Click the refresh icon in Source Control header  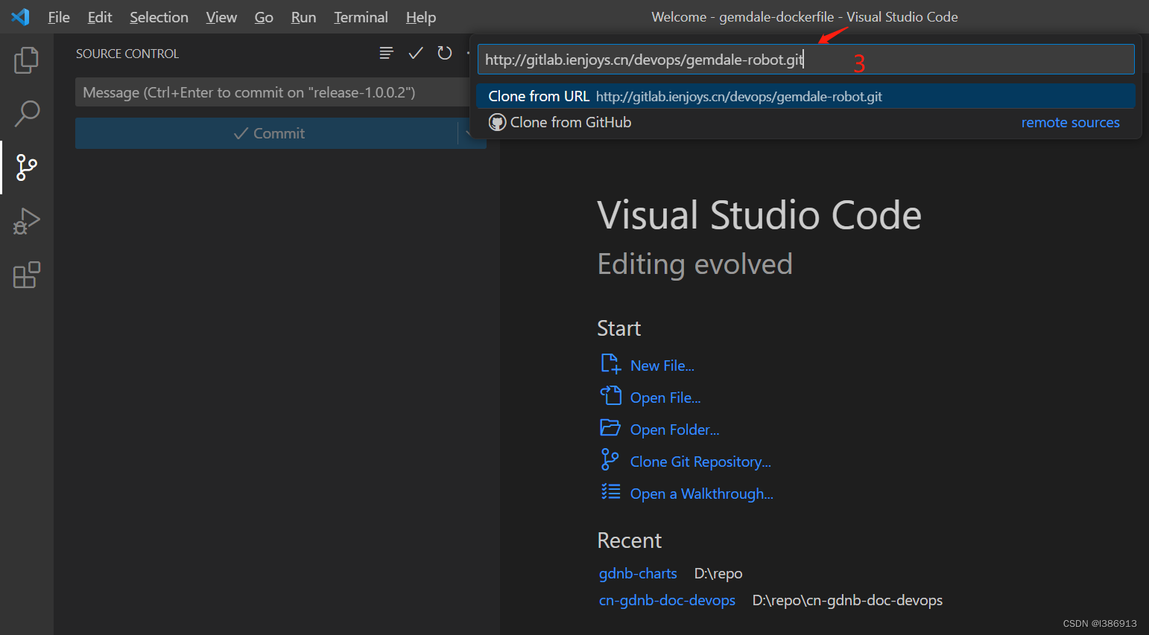(x=445, y=53)
